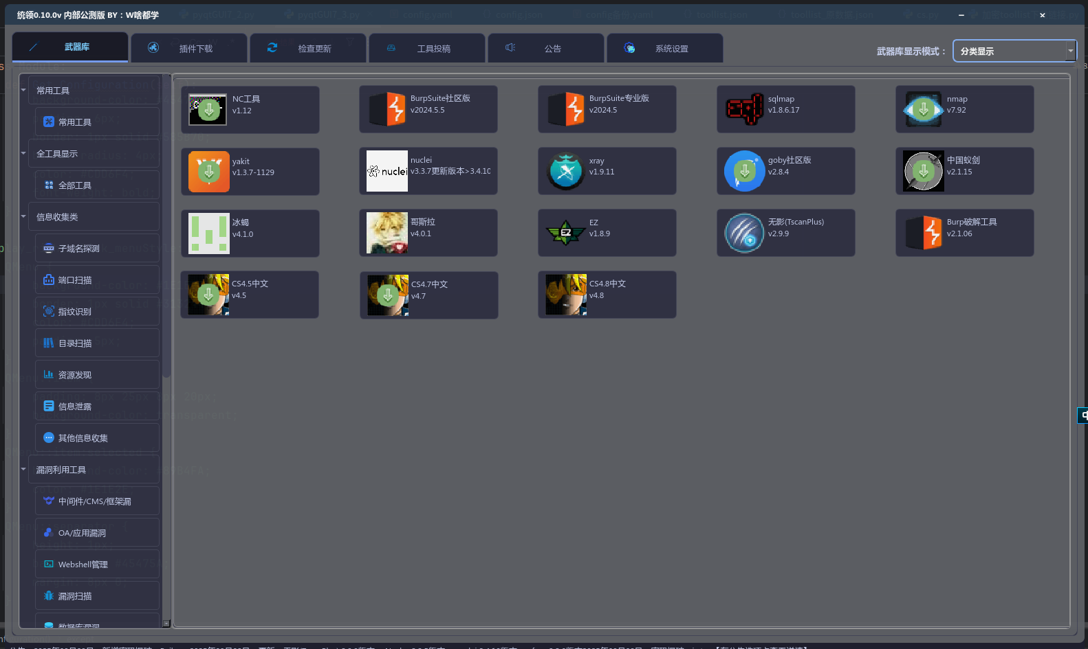Click the nmap eye icon

tap(923, 109)
